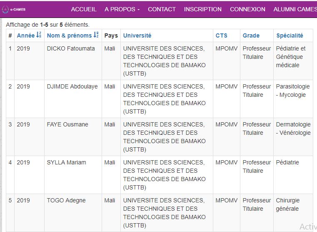Screen dimensions: 317x232
Task: Click the Année column header link
Action: click(26, 35)
